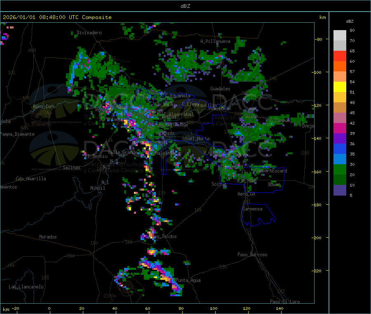Click the 'Salinas' map label
Viewport: 371px width, 314px height.
point(71,168)
